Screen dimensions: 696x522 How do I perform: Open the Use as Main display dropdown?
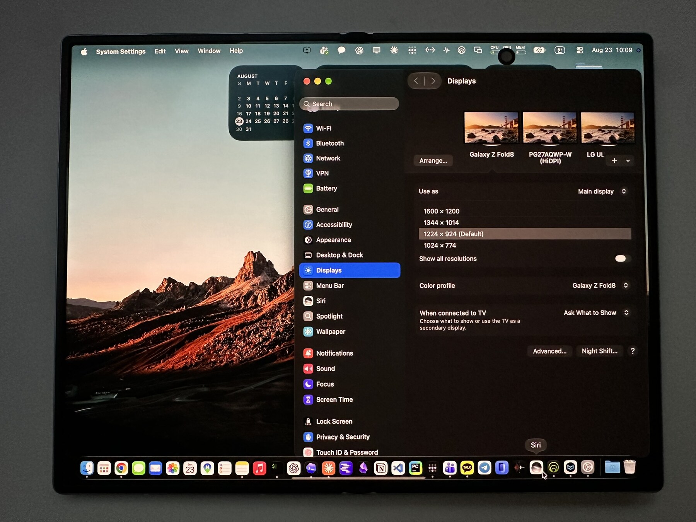tap(602, 191)
